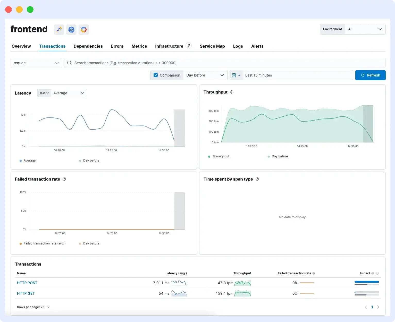Open the HTTP POST transaction link
The width and height of the screenshot is (395, 322).
pos(27,283)
